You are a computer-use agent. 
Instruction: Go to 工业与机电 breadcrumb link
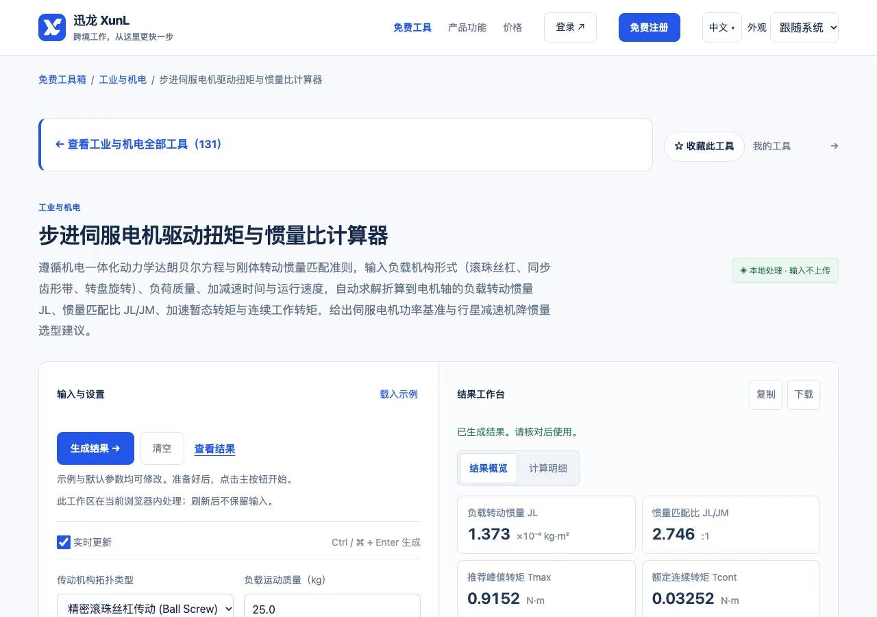pyautogui.click(x=123, y=80)
